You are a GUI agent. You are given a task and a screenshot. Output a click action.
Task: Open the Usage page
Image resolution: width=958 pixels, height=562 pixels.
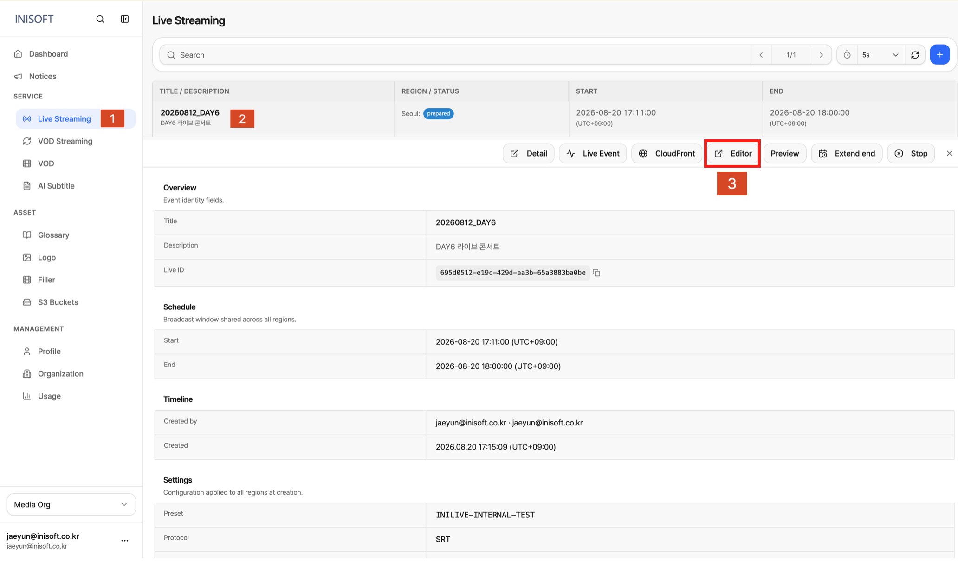coord(49,396)
